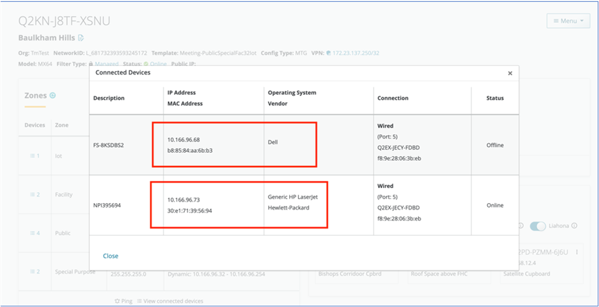The height and width of the screenshot is (307, 599).
Task: Open View connected devices link
Action: (x=172, y=301)
